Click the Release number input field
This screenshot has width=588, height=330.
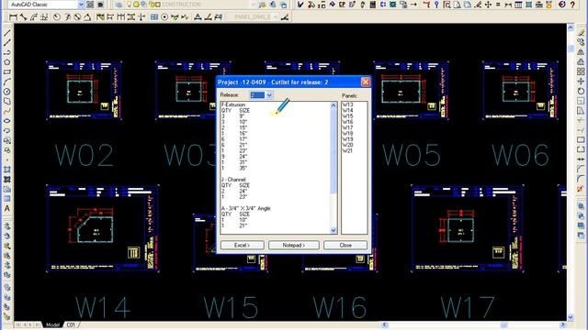(257, 95)
